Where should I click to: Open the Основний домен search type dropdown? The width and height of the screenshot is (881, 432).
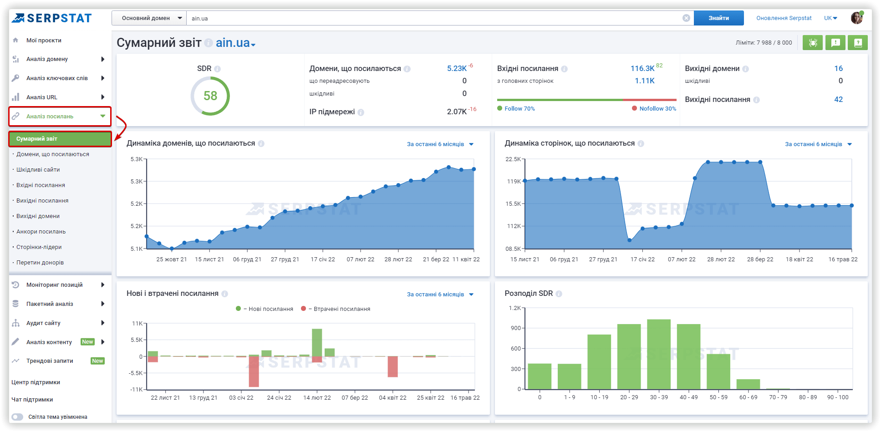pyautogui.click(x=149, y=18)
